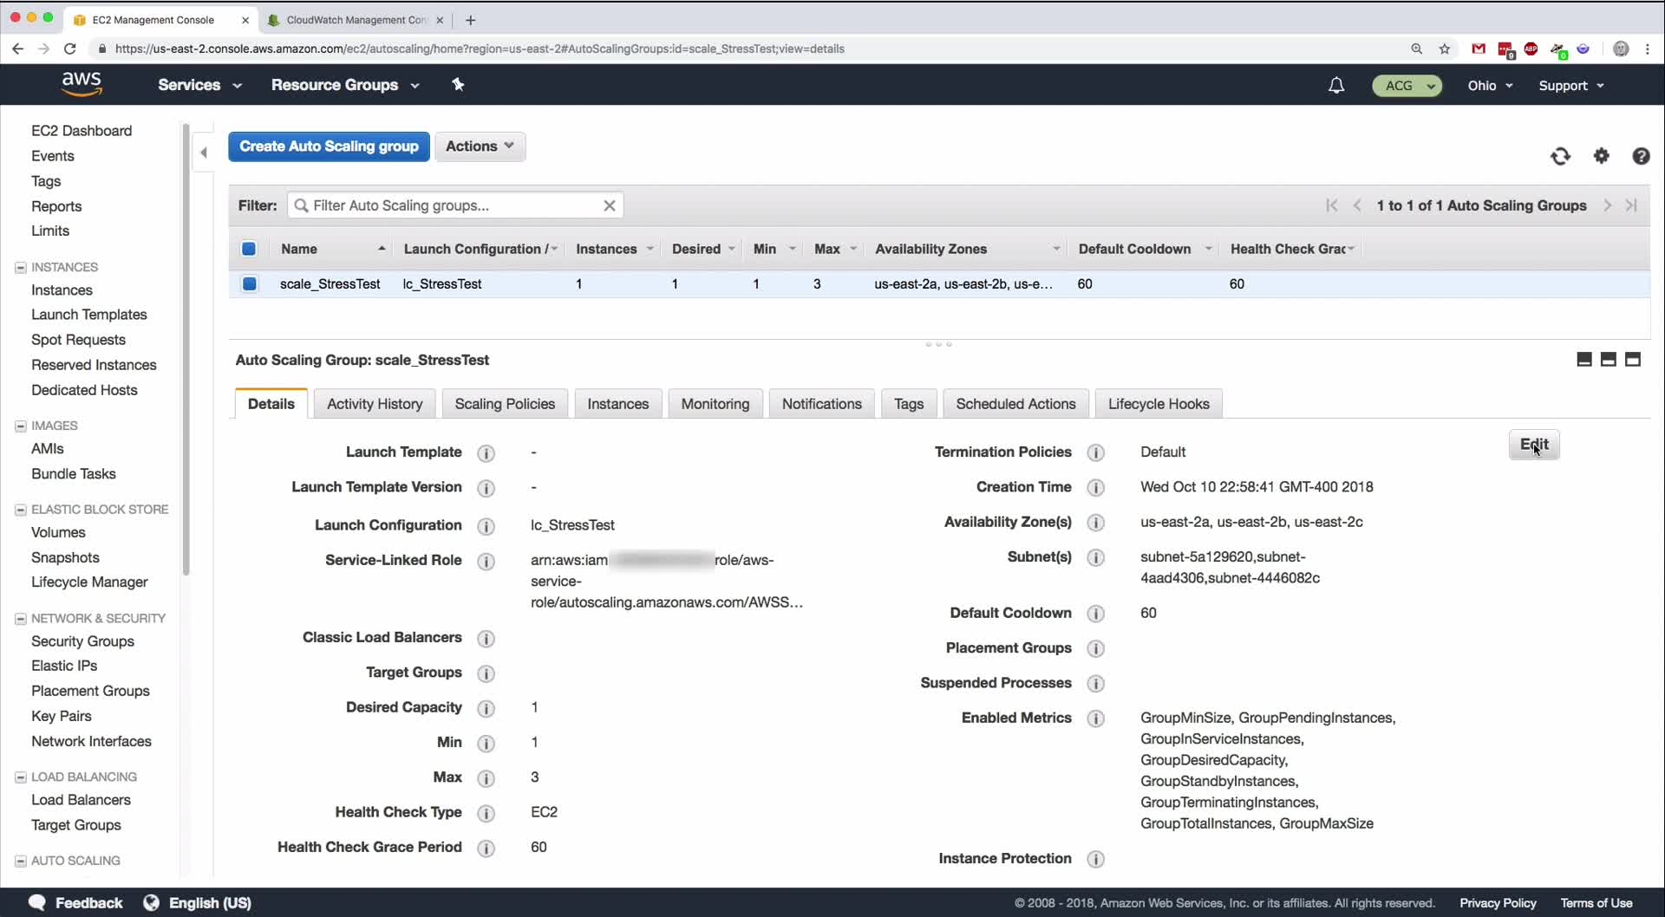The image size is (1665, 917).
Task: Show info for Health Check Type
Action: click(486, 813)
